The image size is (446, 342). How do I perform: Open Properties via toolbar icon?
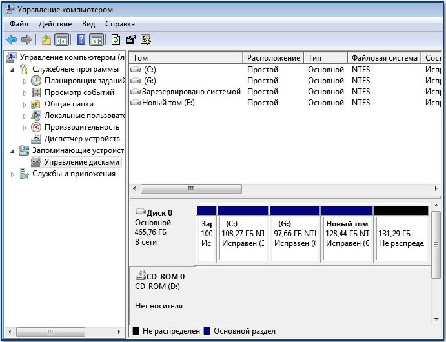coord(130,40)
